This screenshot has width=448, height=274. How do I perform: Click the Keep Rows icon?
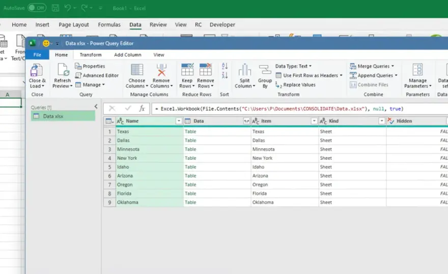(x=187, y=70)
